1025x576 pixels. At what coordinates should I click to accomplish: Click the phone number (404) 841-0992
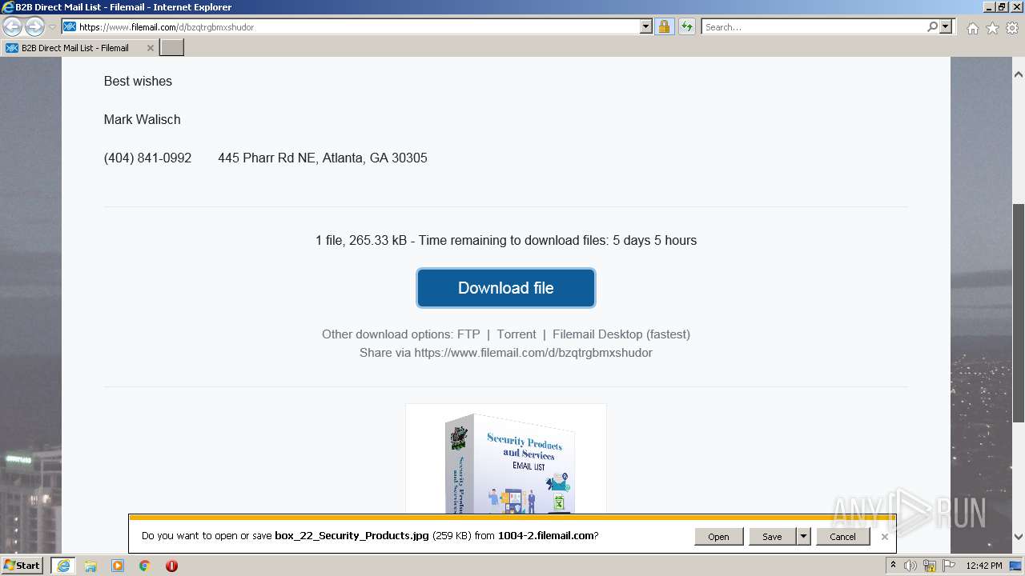[x=147, y=158]
